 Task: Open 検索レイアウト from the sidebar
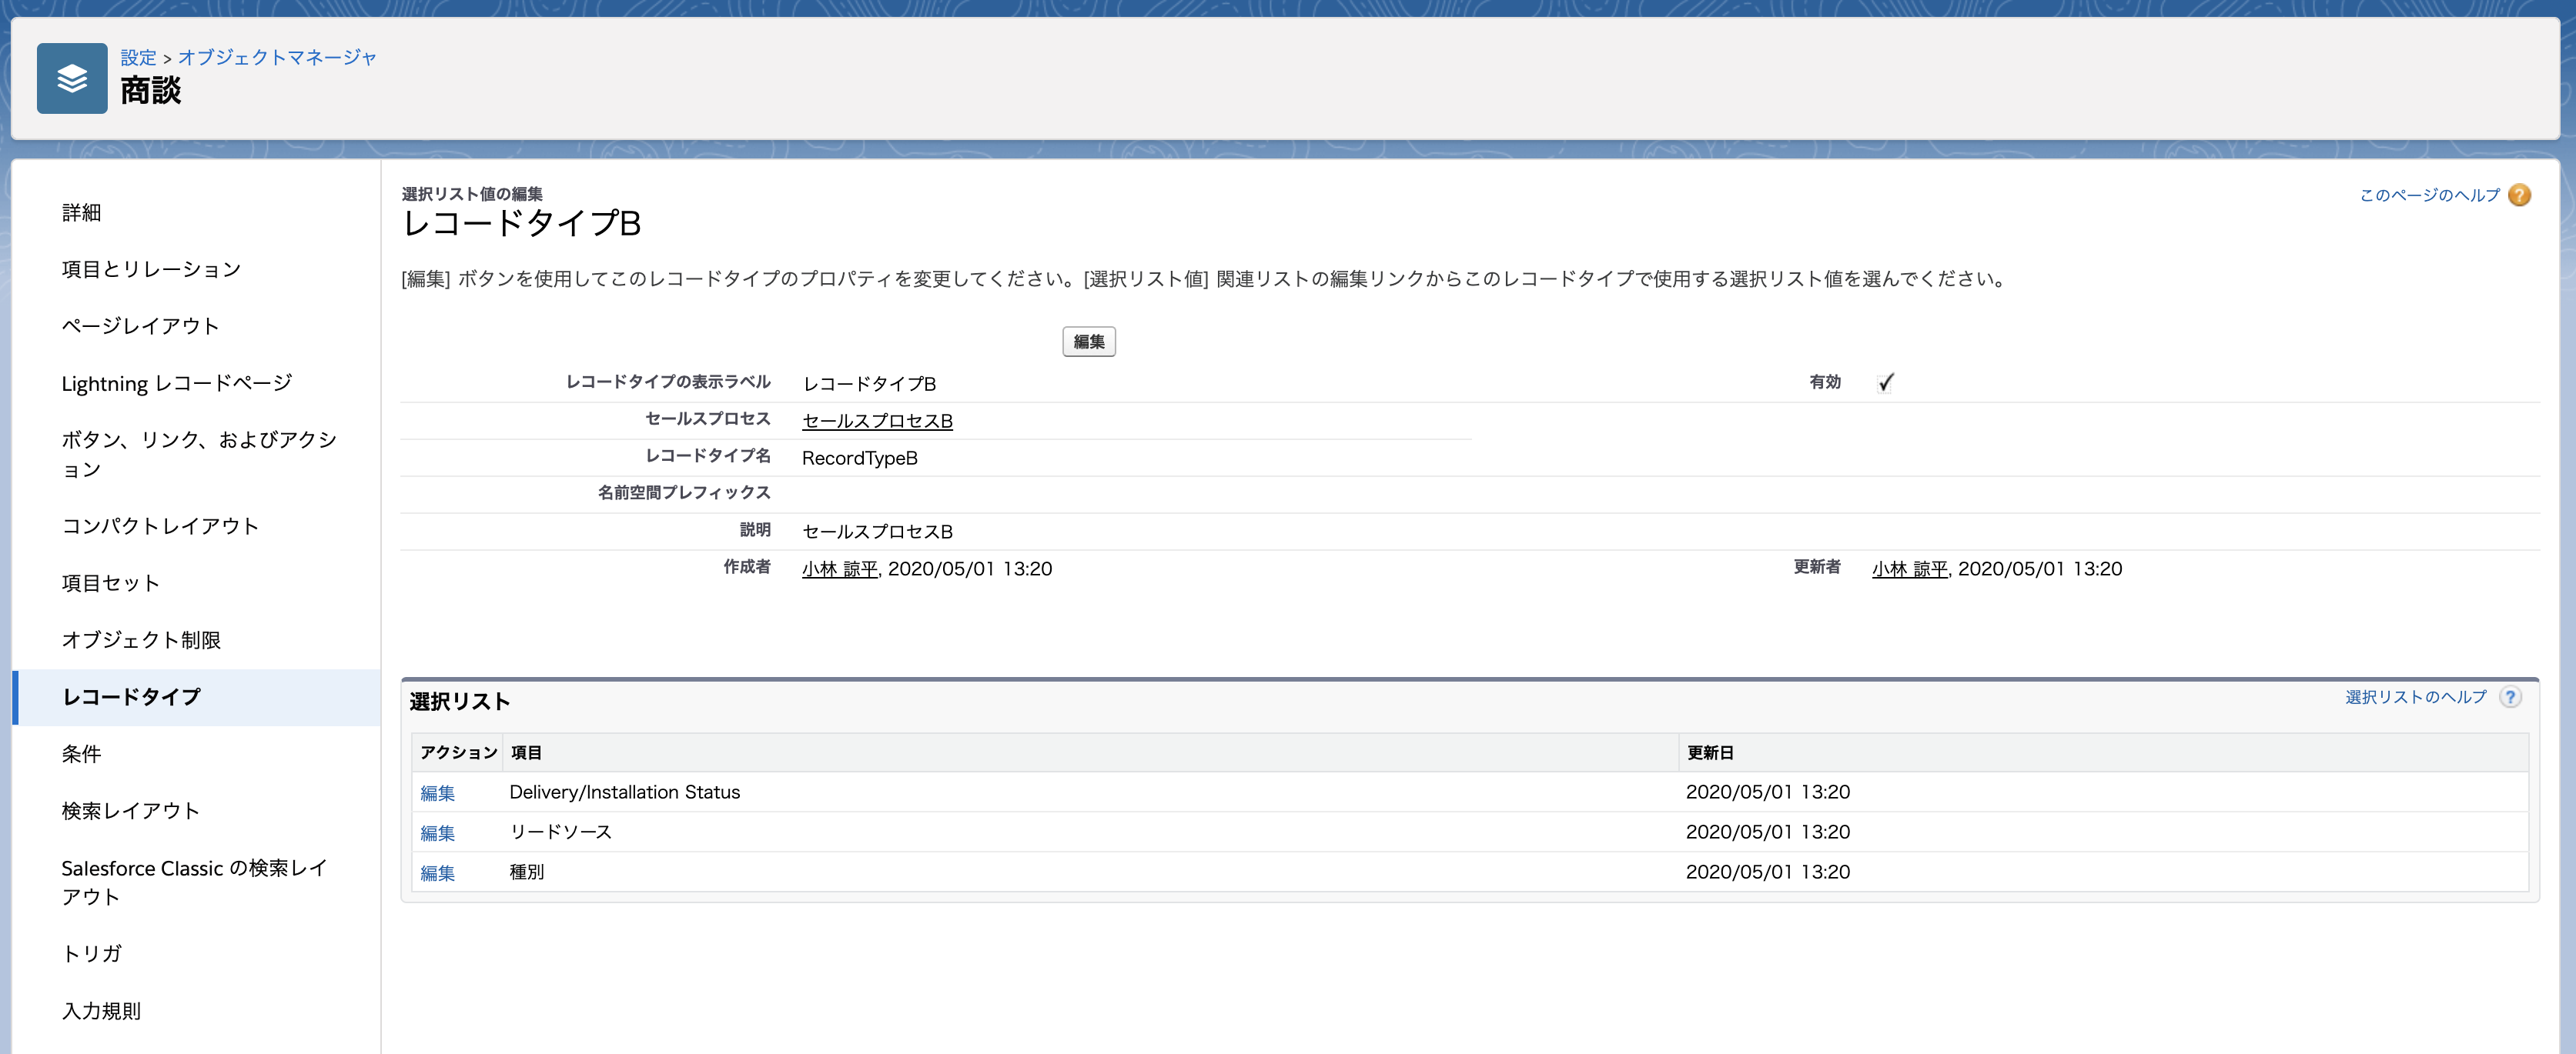coord(129,810)
